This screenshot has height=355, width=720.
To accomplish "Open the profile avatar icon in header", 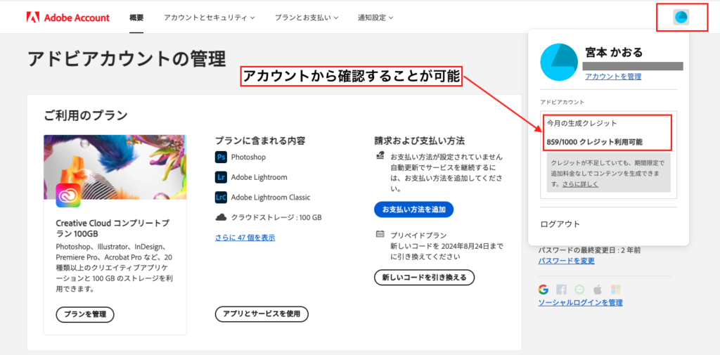I will tap(681, 18).
